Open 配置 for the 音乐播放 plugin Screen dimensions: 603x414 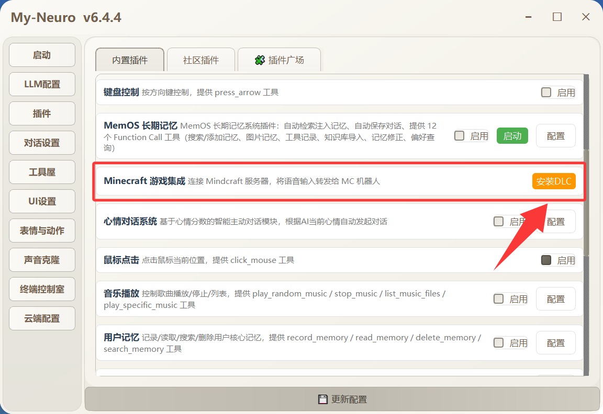[556, 299]
